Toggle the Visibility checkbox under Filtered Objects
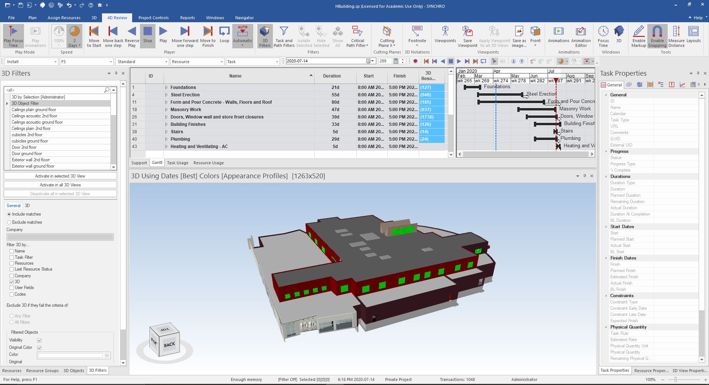 pyautogui.click(x=40, y=340)
